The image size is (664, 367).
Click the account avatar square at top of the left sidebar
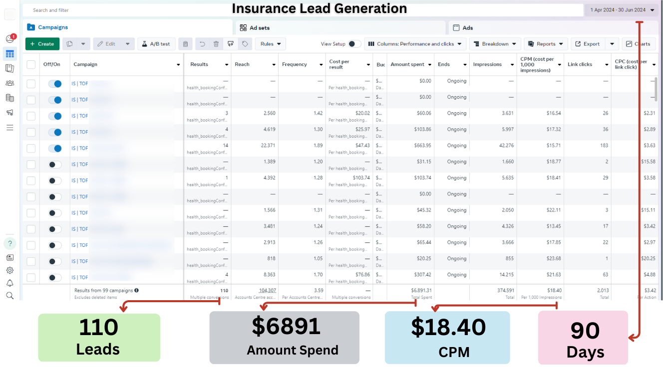[x=10, y=14]
